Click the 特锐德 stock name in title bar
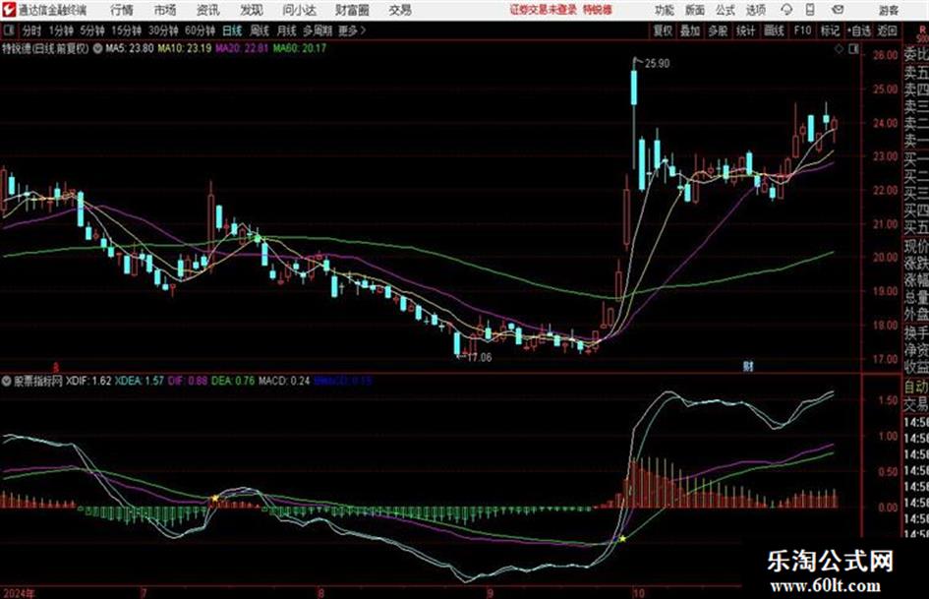The image size is (929, 599). (598, 10)
